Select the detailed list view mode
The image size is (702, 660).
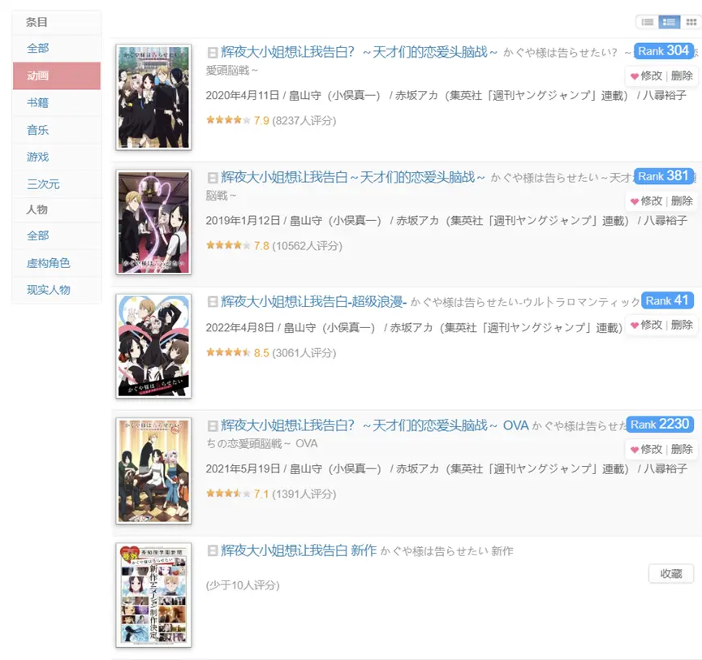pos(670,21)
